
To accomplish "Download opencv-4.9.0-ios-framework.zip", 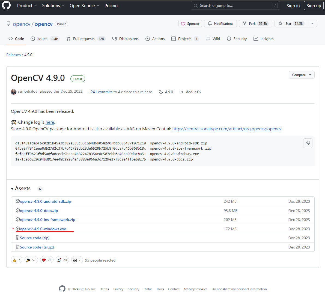I will click(x=47, y=220).
